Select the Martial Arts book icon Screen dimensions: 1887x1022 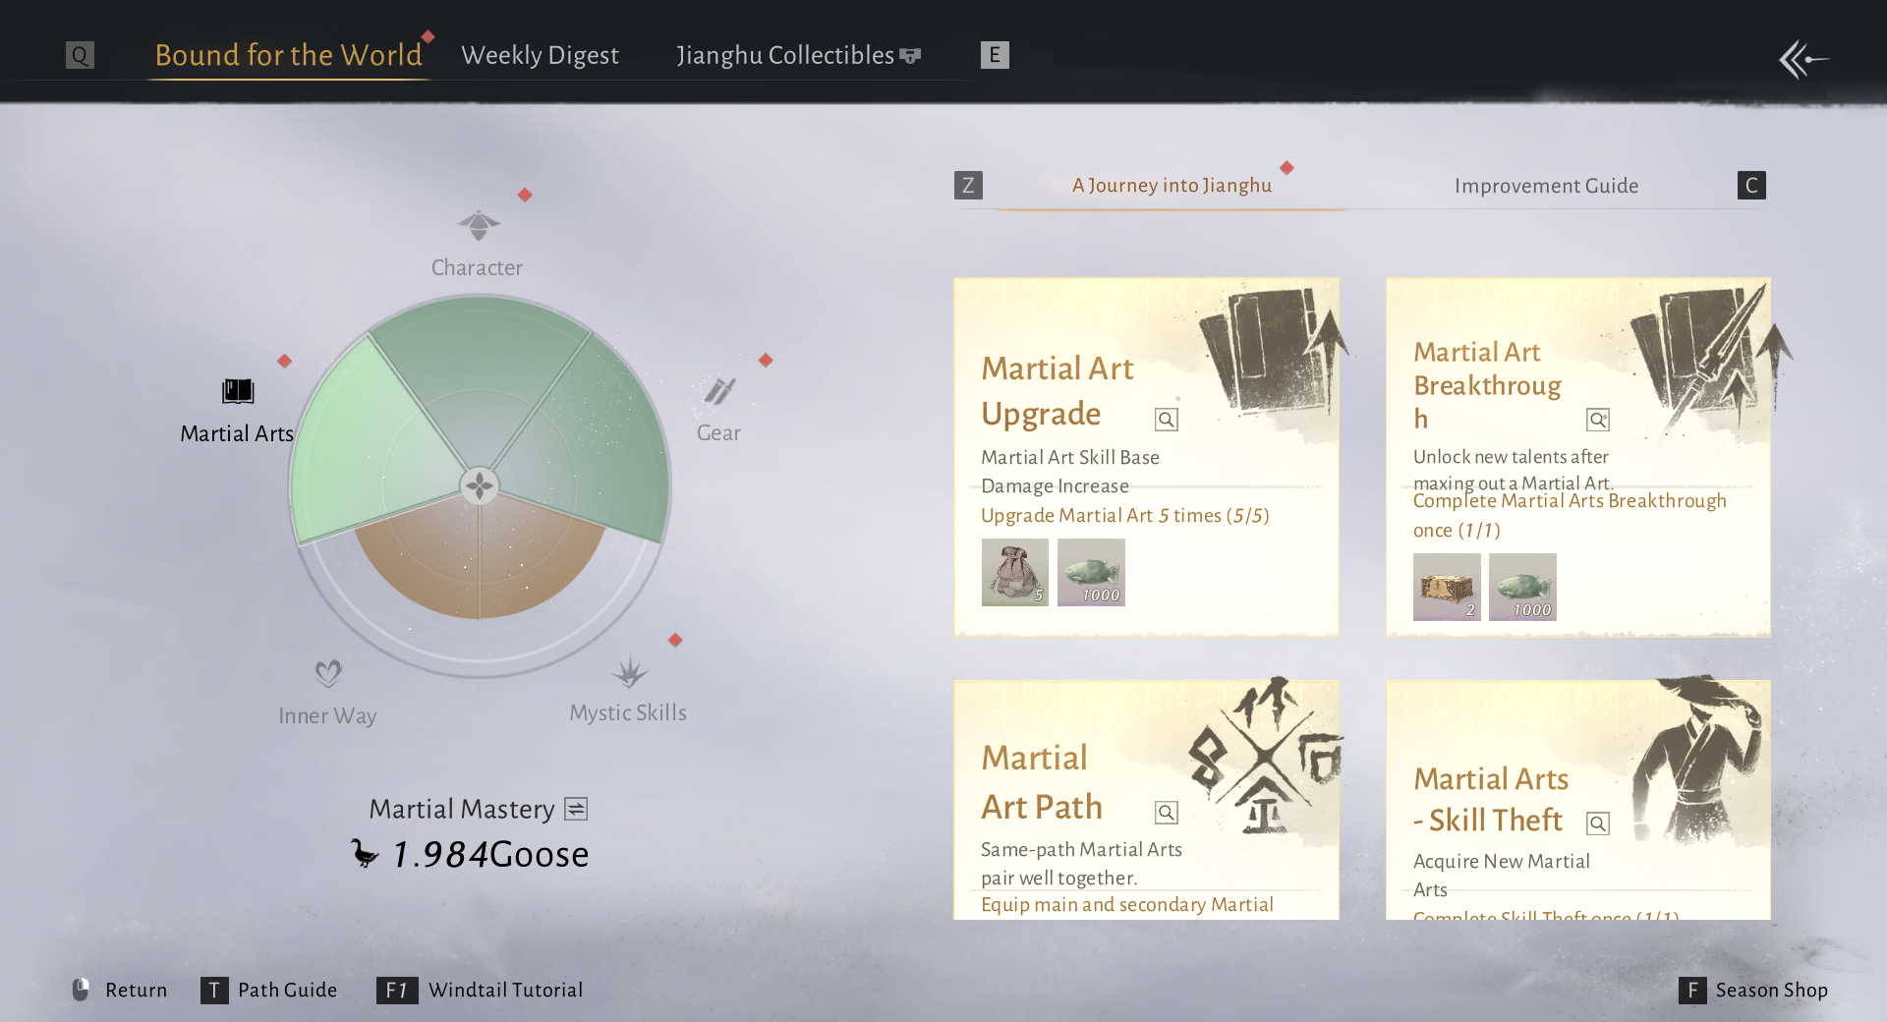(238, 391)
